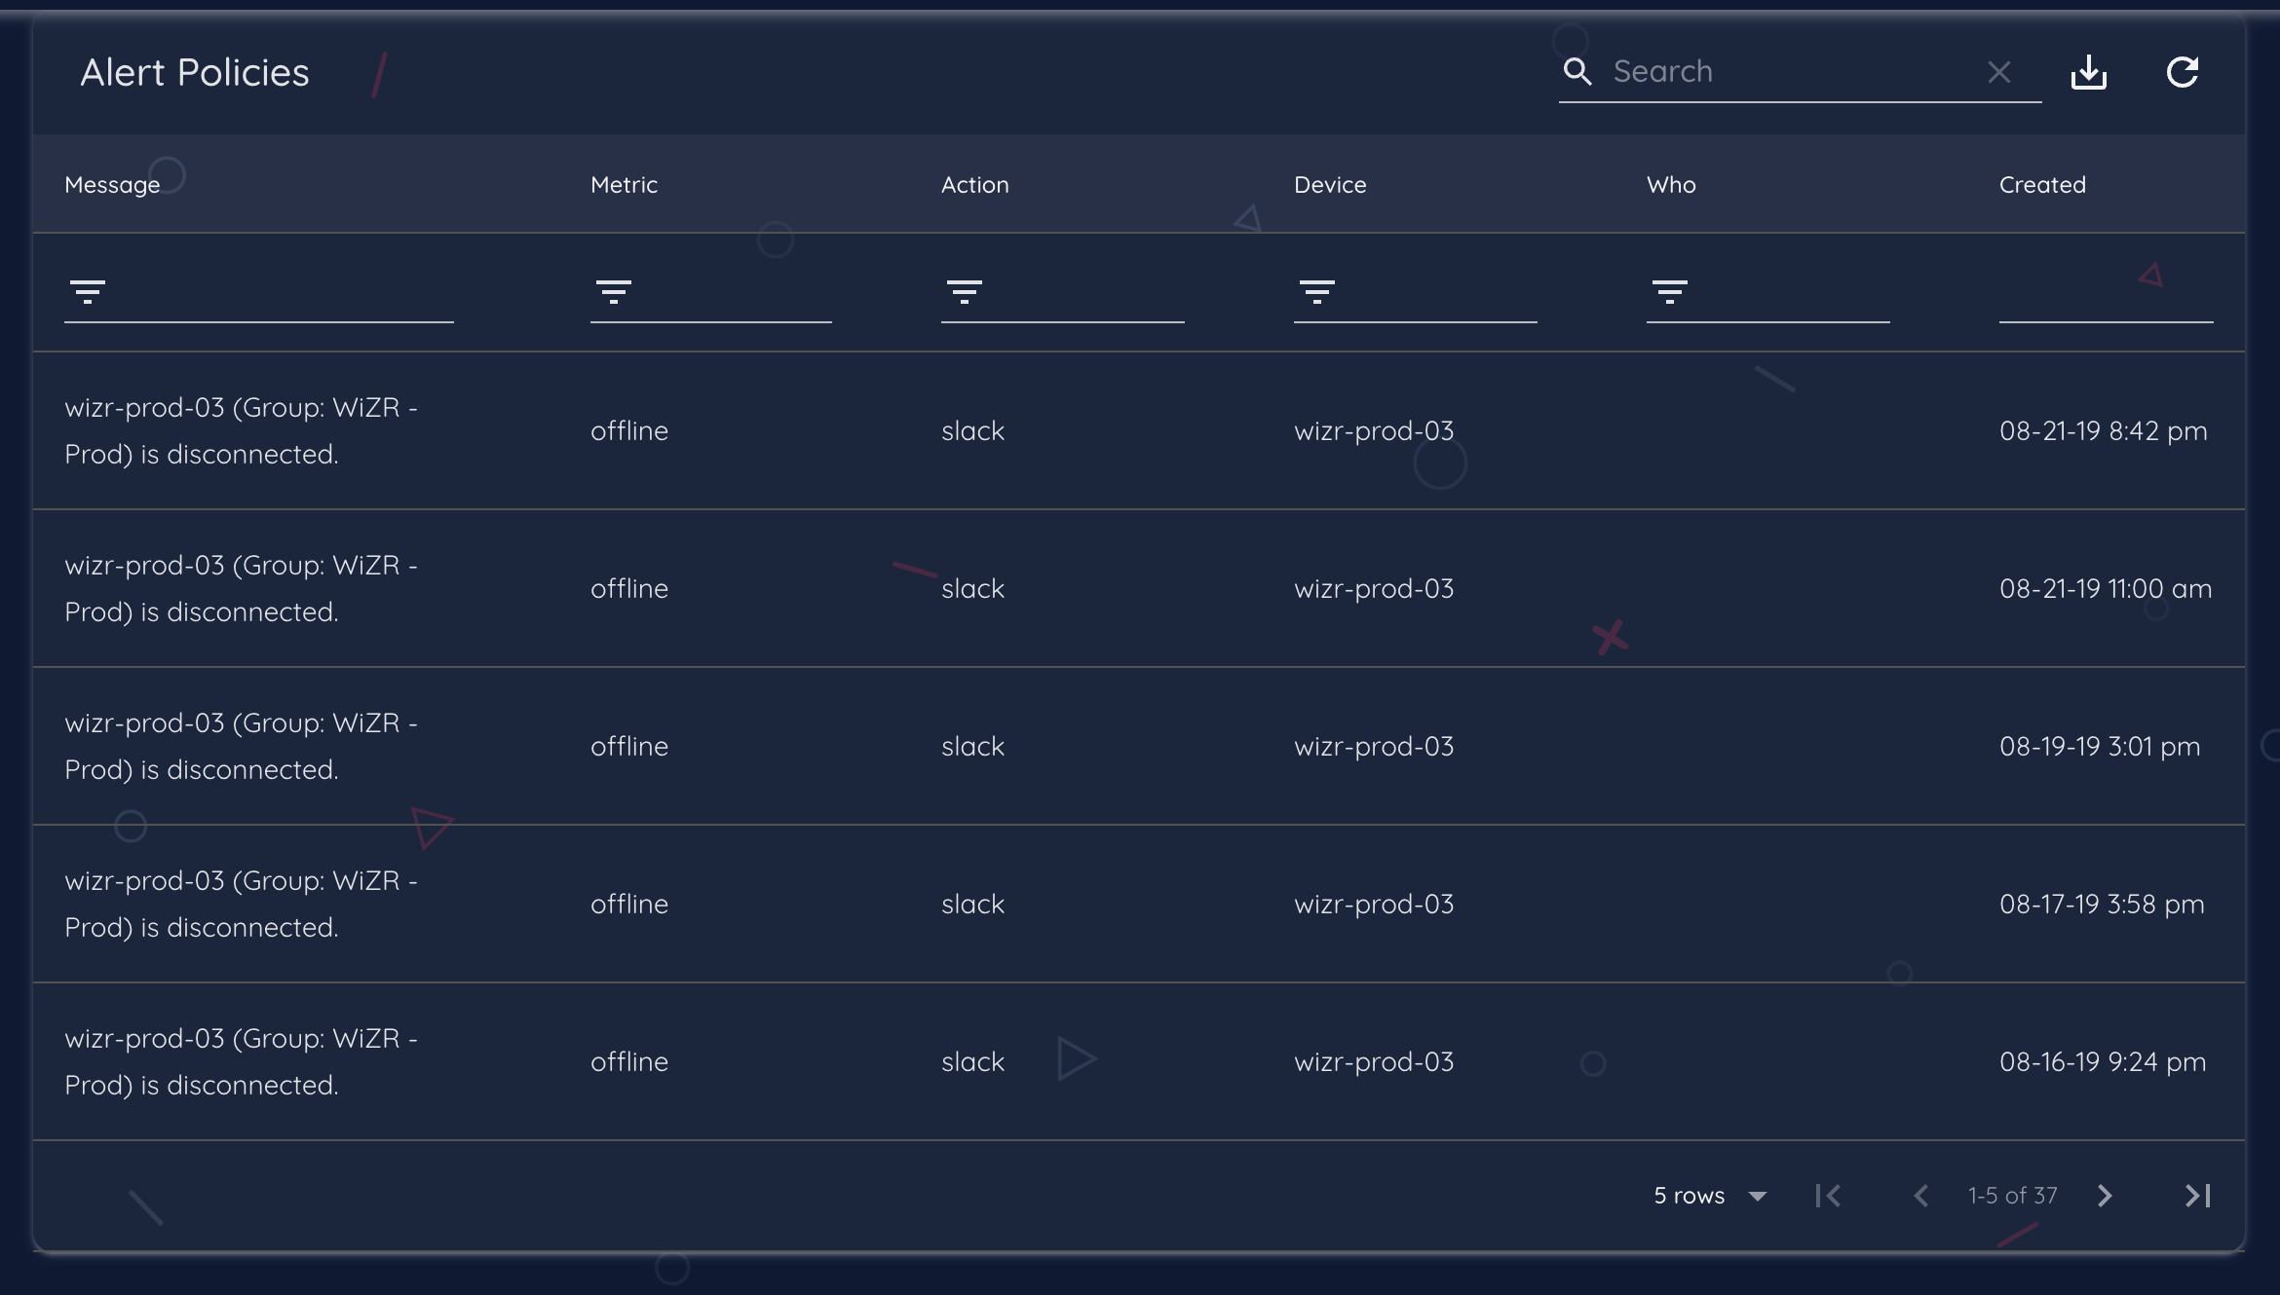Click the Created filter input field
The height and width of the screenshot is (1295, 2280).
tap(2105, 297)
